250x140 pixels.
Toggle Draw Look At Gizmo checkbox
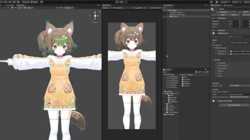click(230, 92)
